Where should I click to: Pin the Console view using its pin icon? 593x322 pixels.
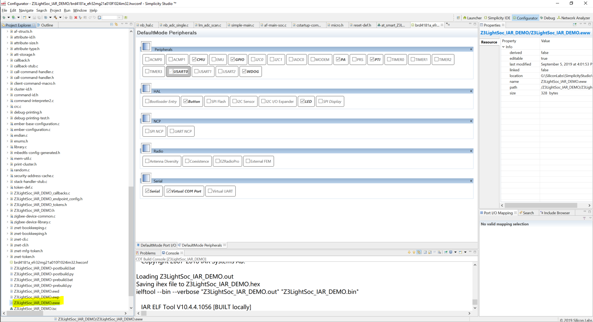tap(446, 252)
